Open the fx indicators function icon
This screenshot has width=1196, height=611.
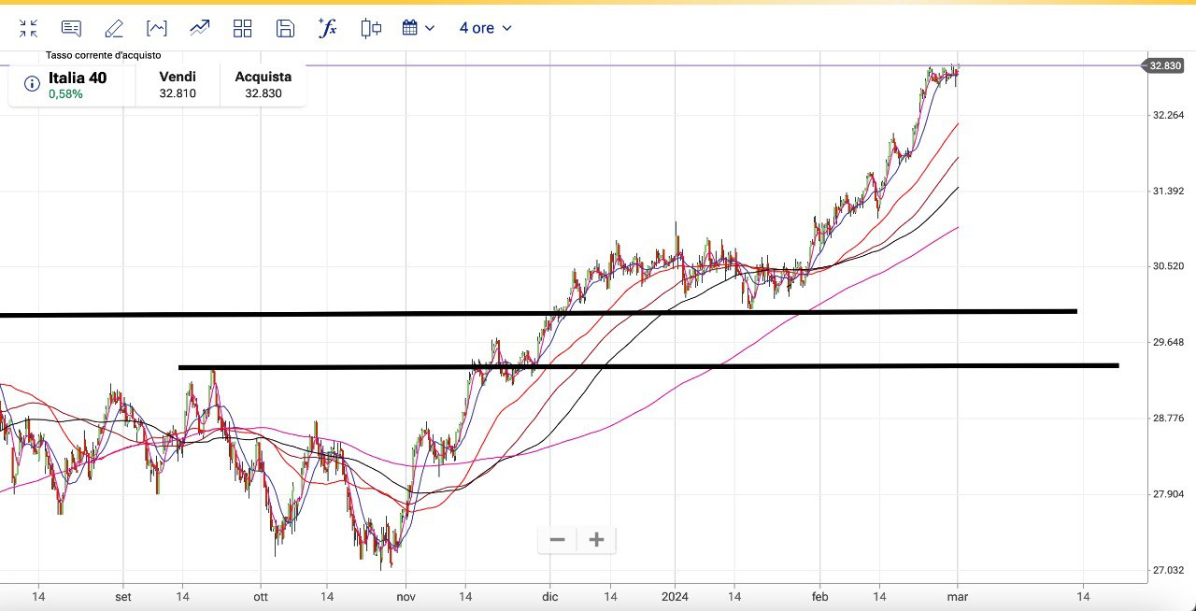(328, 28)
